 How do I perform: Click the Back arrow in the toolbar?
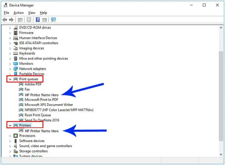[x=5, y=20]
